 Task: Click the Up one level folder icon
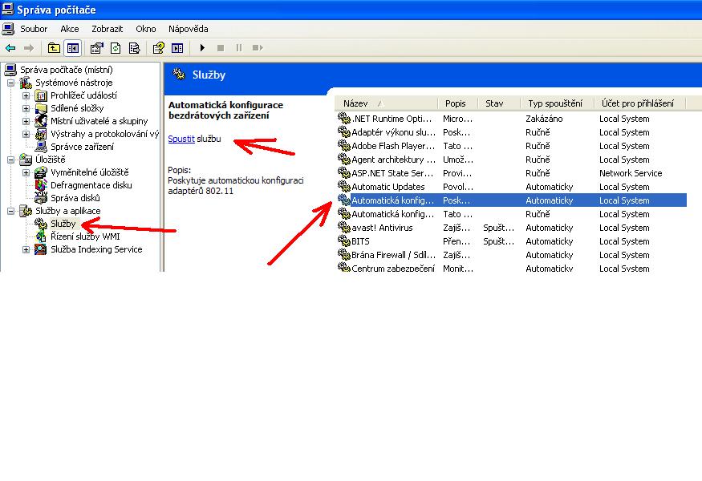point(54,48)
